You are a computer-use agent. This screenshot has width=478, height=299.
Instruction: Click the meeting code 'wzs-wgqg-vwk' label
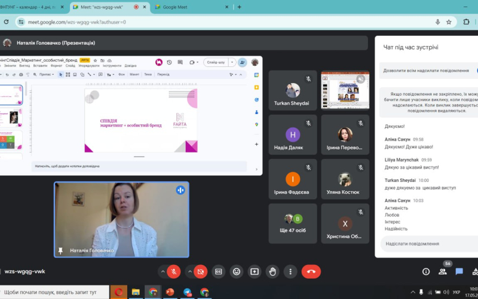pos(24,271)
